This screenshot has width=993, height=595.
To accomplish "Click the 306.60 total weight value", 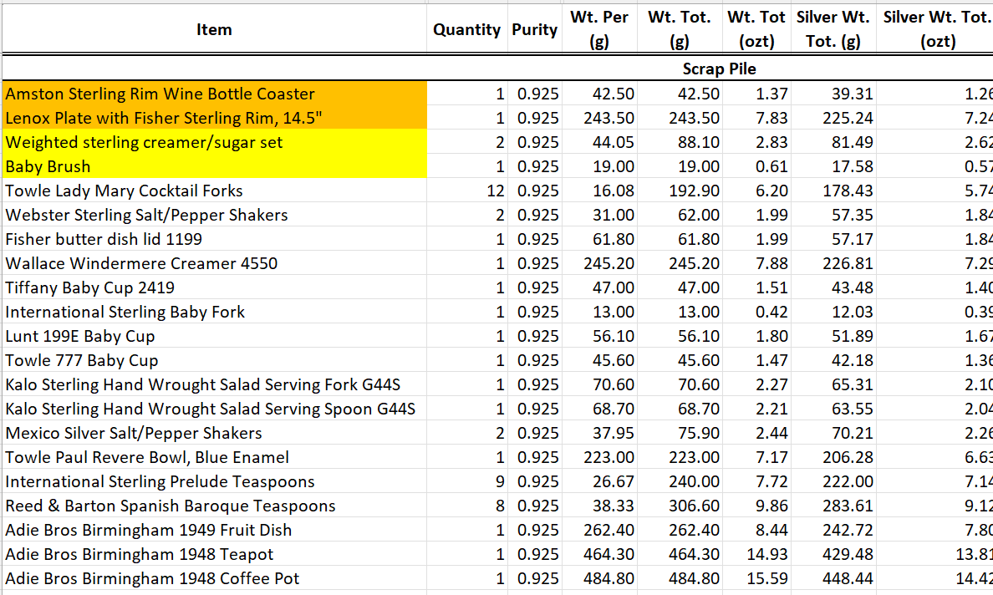I will 694,506.
